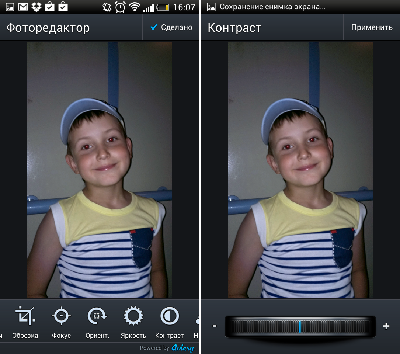Viewport: 400px width, 354px height.
Task: Tap the photo preview in Контраст screen
Action: tap(300, 170)
